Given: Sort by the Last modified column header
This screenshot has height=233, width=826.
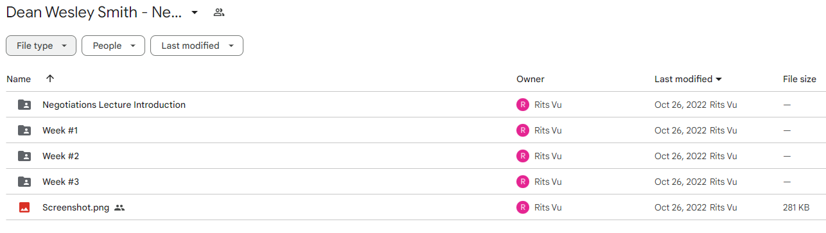Looking at the screenshot, I should click(688, 79).
